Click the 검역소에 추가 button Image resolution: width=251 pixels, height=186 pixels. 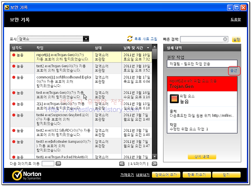tap(166, 175)
